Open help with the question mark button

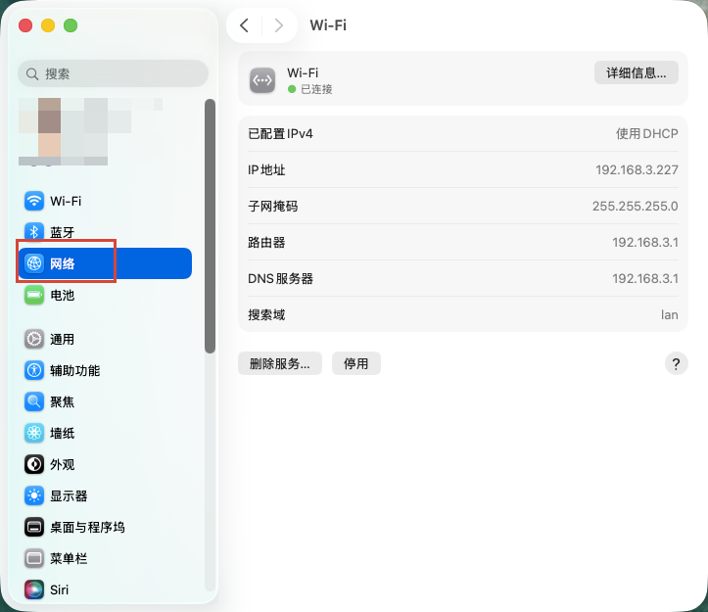(x=676, y=363)
